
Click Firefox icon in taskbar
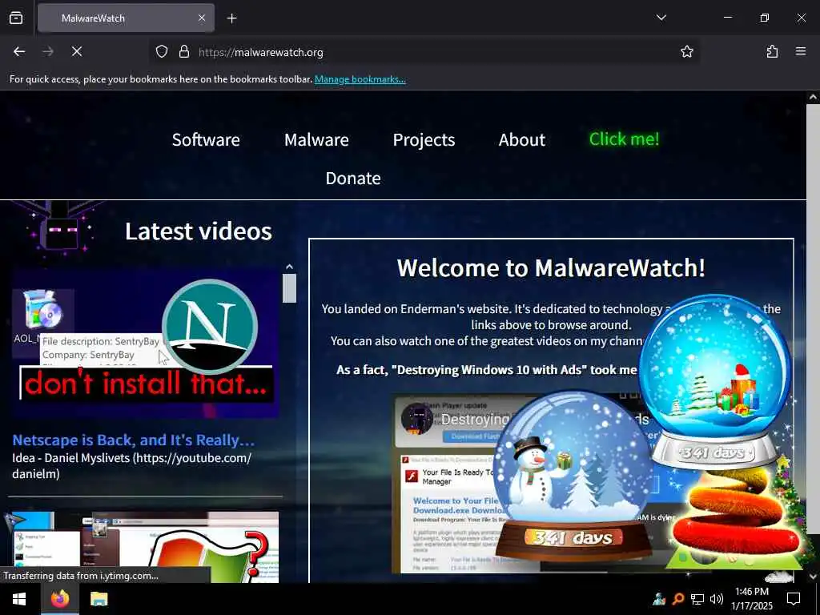point(60,599)
